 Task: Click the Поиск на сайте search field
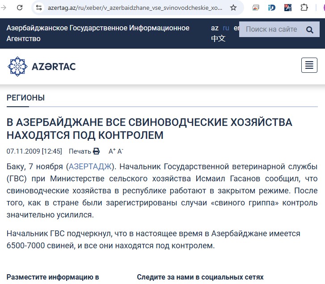tap(271, 29)
